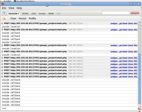The height and width of the screenshot is (112, 142).
Task: Switch to the CSS tab
Action: 34,14
